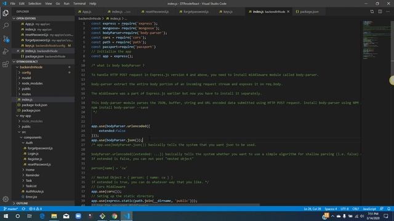Switch to the keys.js tab
394x221 pixels.
click(x=228, y=12)
